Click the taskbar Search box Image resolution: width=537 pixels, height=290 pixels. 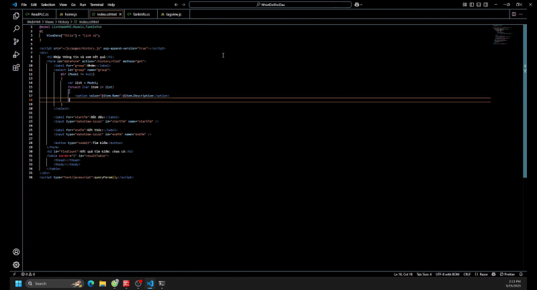click(54, 283)
